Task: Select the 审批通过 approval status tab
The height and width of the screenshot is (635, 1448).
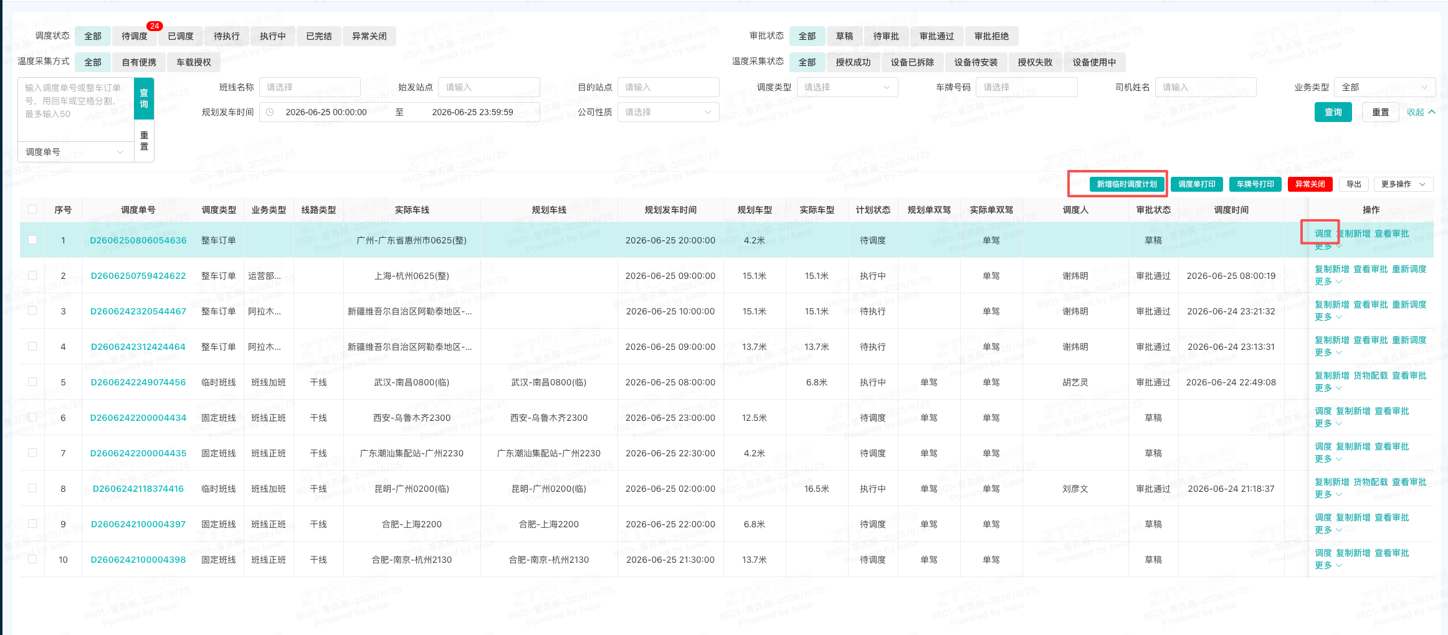Action: 936,36
